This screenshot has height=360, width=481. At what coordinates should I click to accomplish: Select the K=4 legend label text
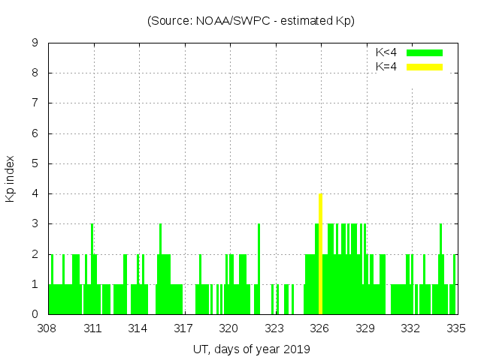(386, 67)
